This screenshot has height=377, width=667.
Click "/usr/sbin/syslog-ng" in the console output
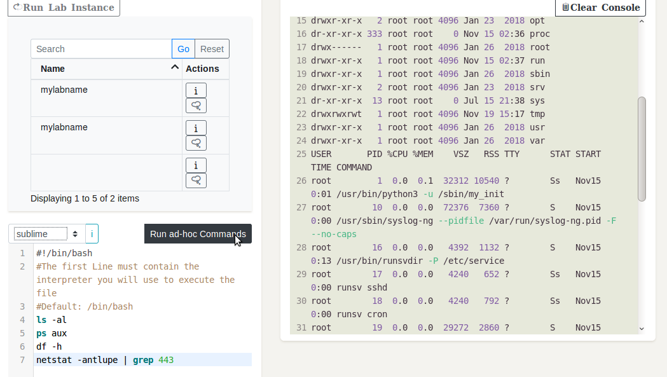tap(385, 221)
